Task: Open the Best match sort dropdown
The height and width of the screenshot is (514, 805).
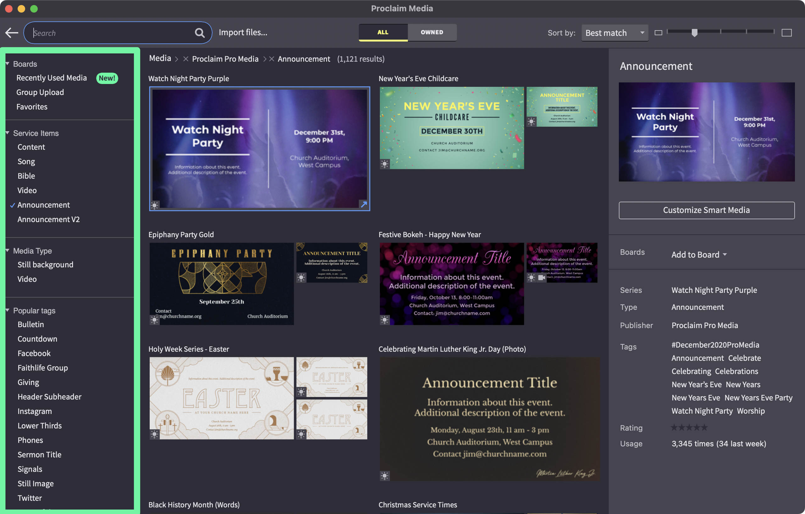Action: click(x=614, y=33)
